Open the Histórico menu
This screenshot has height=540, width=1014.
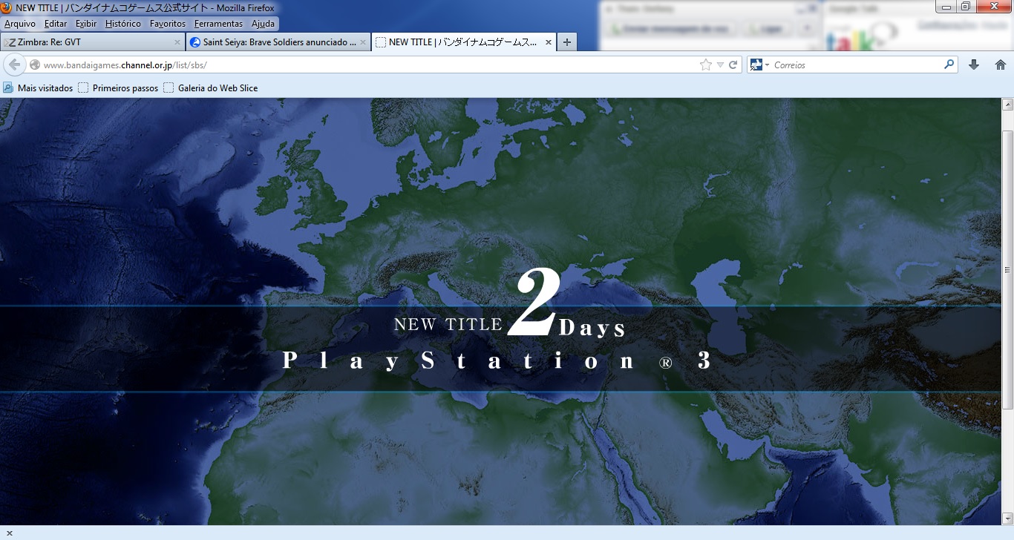122,24
